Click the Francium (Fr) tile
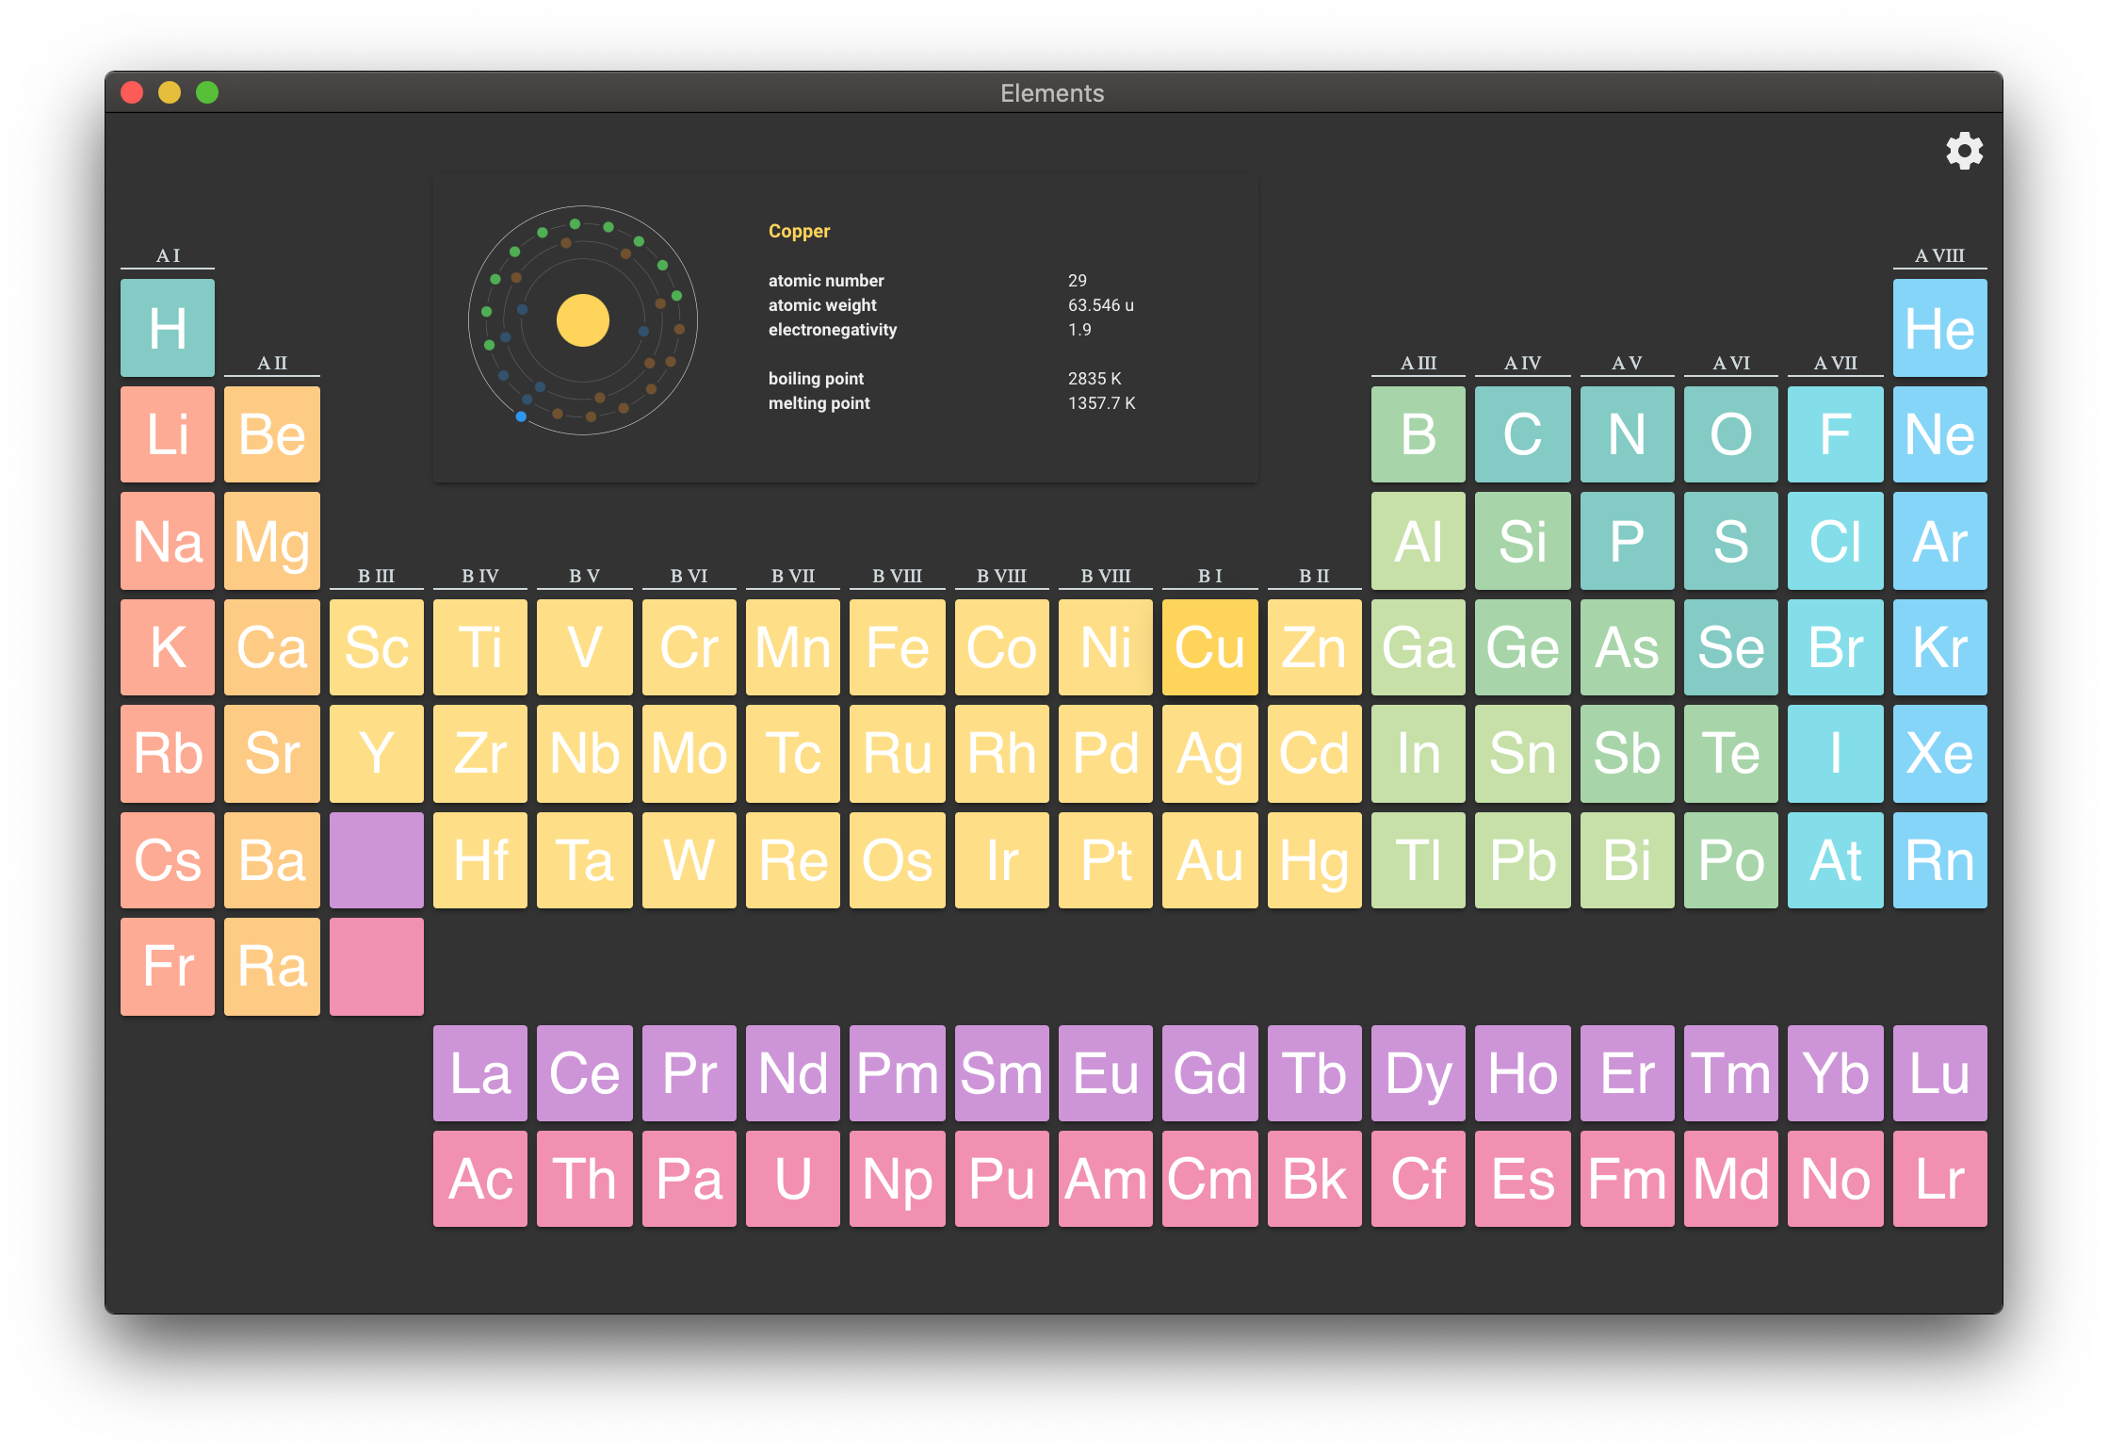The width and height of the screenshot is (2108, 1453). tap(168, 967)
